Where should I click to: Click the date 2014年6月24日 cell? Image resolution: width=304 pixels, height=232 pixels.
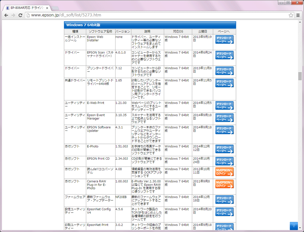[x=203, y=58]
